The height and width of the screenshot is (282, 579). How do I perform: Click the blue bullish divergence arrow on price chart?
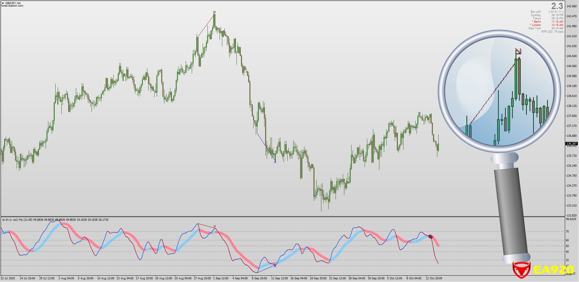coord(275,162)
